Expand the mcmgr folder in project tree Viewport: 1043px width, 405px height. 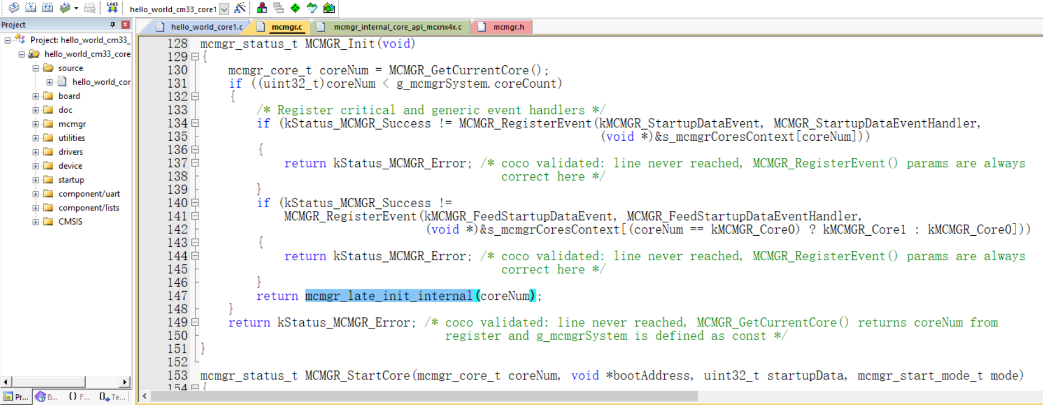point(36,124)
